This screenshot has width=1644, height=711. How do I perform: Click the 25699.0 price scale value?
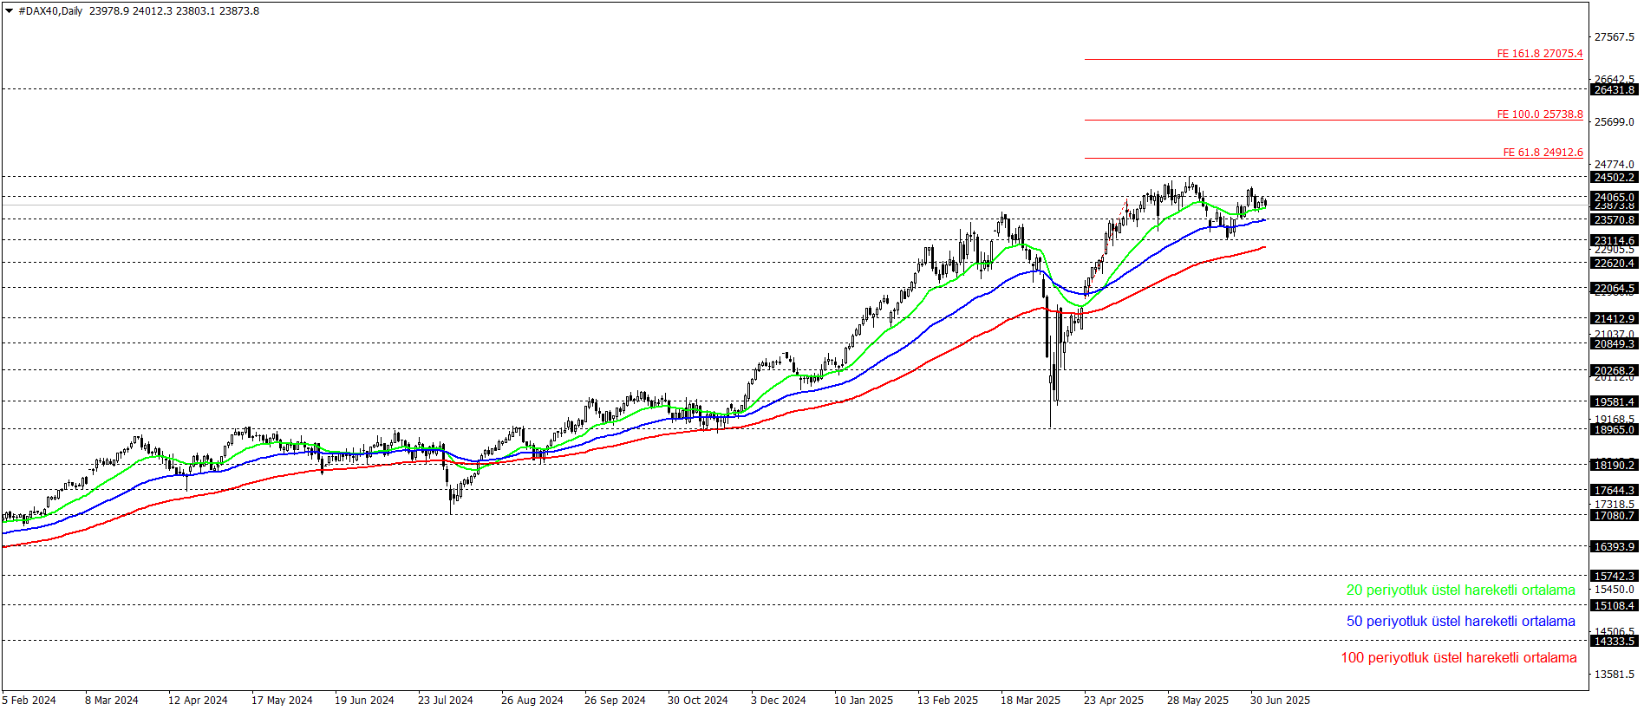tap(1615, 122)
